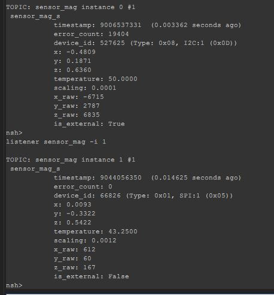
Task: Click the y: -0.3322 line
Action: coord(75,214)
